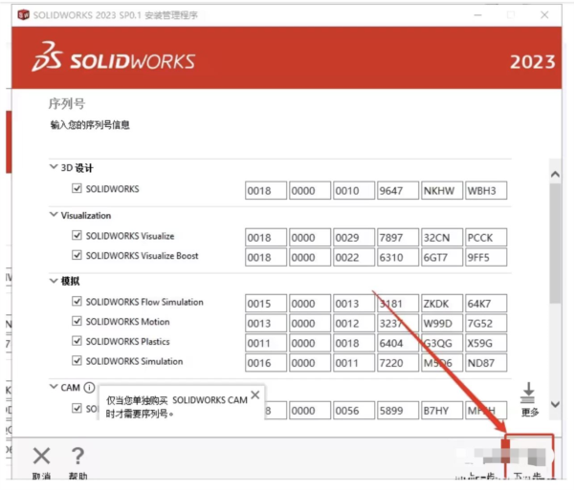Click Motion serial field 0013
574x490 pixels.
266,323
